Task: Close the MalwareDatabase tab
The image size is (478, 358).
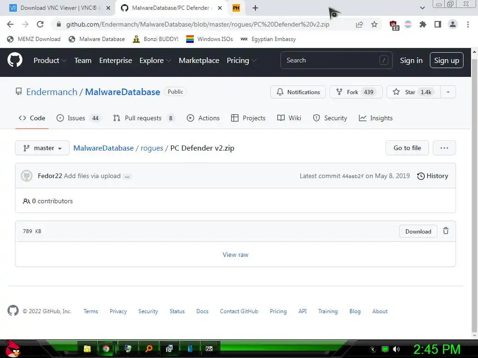Action: [x=220, y=8]
